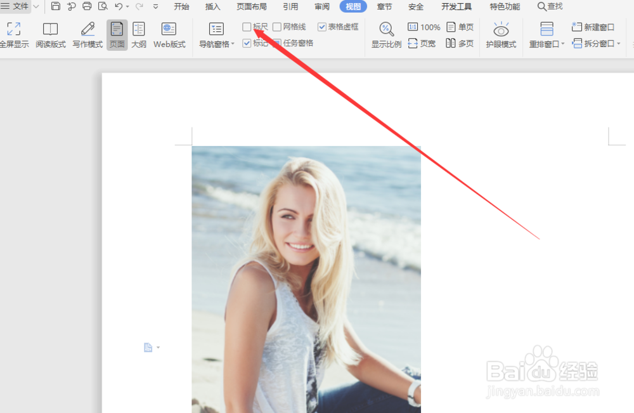Switch to the 插入 tab

pos(212,6)
